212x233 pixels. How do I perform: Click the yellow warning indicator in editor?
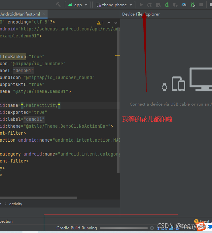tap(100, 23)
